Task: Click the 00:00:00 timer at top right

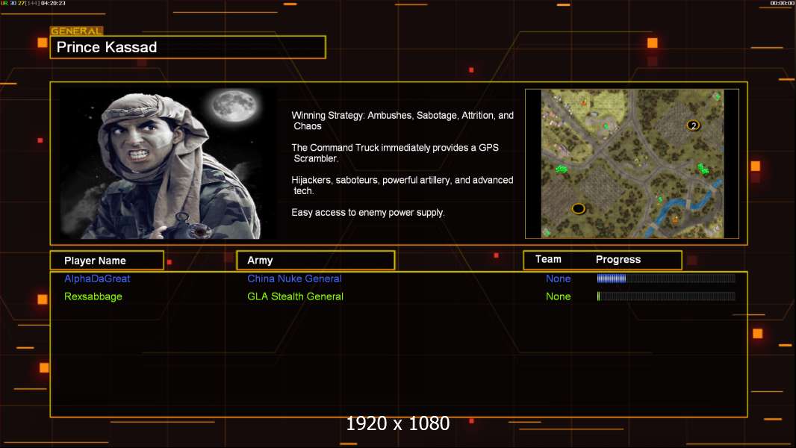Action: pyautogui.click(x=782, y=3)
